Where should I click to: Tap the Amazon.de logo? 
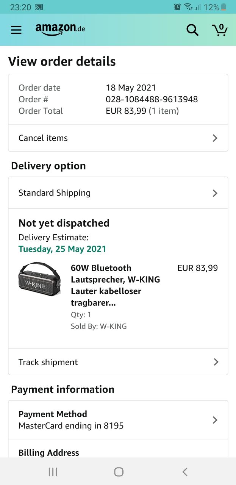point(60,30)
